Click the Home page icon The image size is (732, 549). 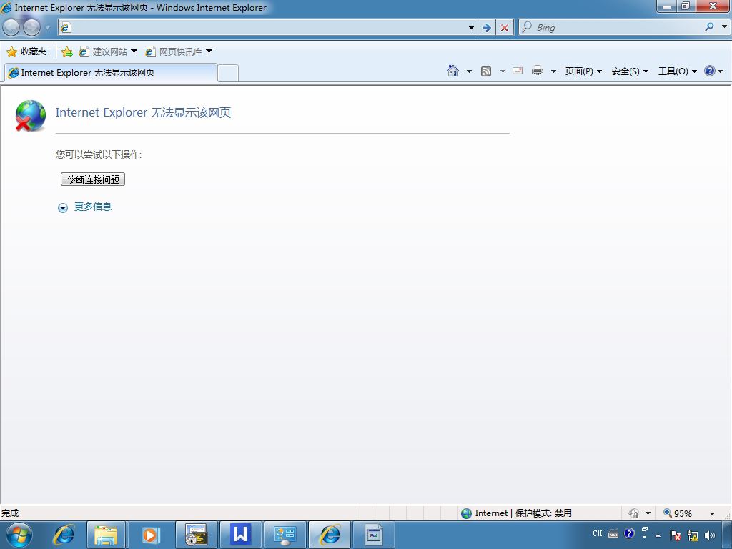coord(452,71)
